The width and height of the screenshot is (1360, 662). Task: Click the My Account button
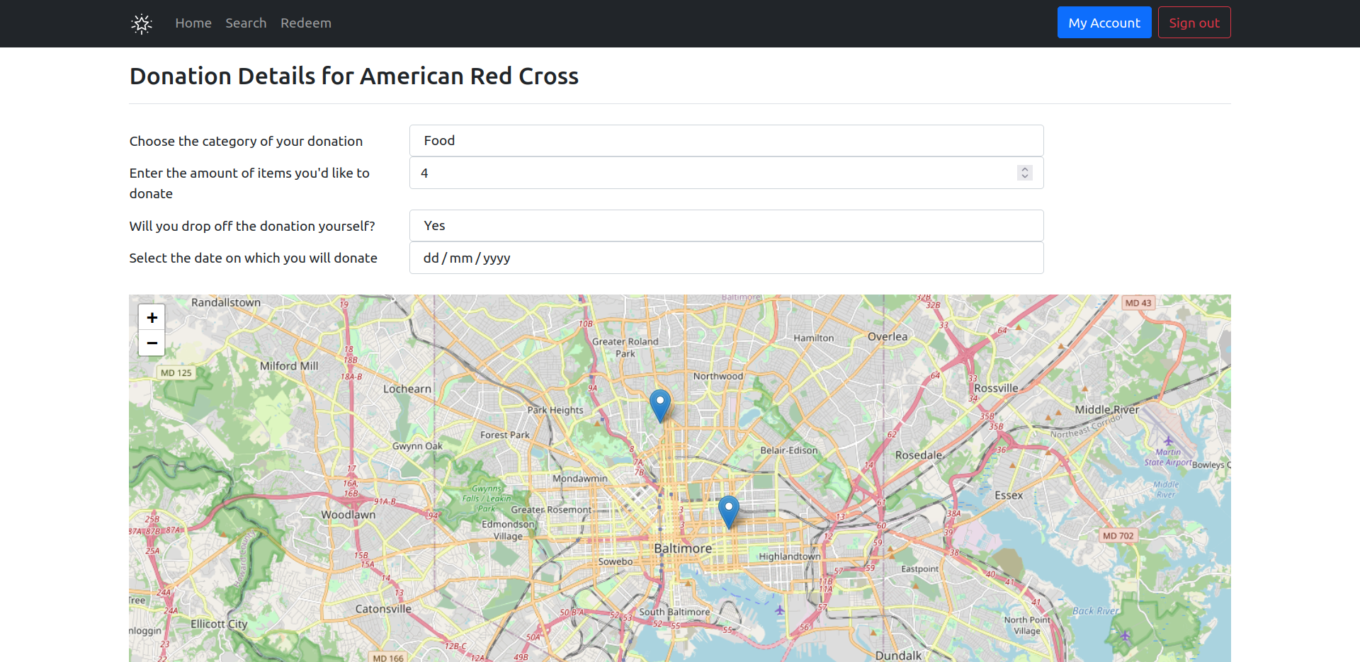1104,23
